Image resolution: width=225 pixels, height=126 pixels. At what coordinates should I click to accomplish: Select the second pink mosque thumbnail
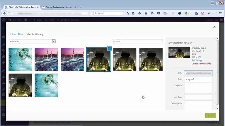click(x=73, y=59)
